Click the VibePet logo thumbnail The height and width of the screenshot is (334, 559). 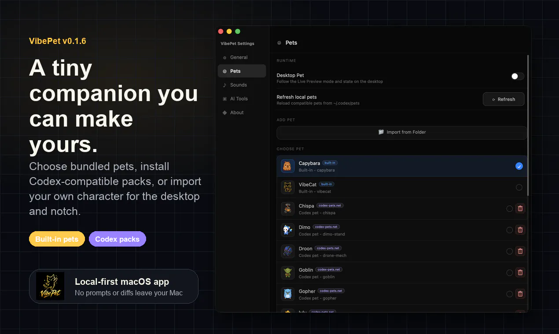[50, 286]
